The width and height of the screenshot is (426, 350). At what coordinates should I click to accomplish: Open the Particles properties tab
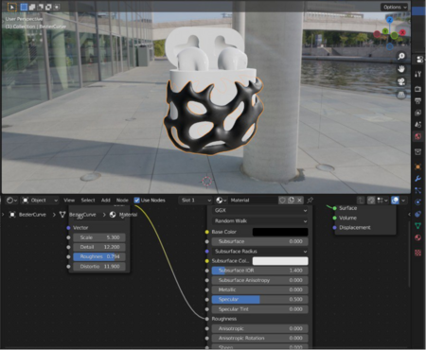tap(418, 190)
